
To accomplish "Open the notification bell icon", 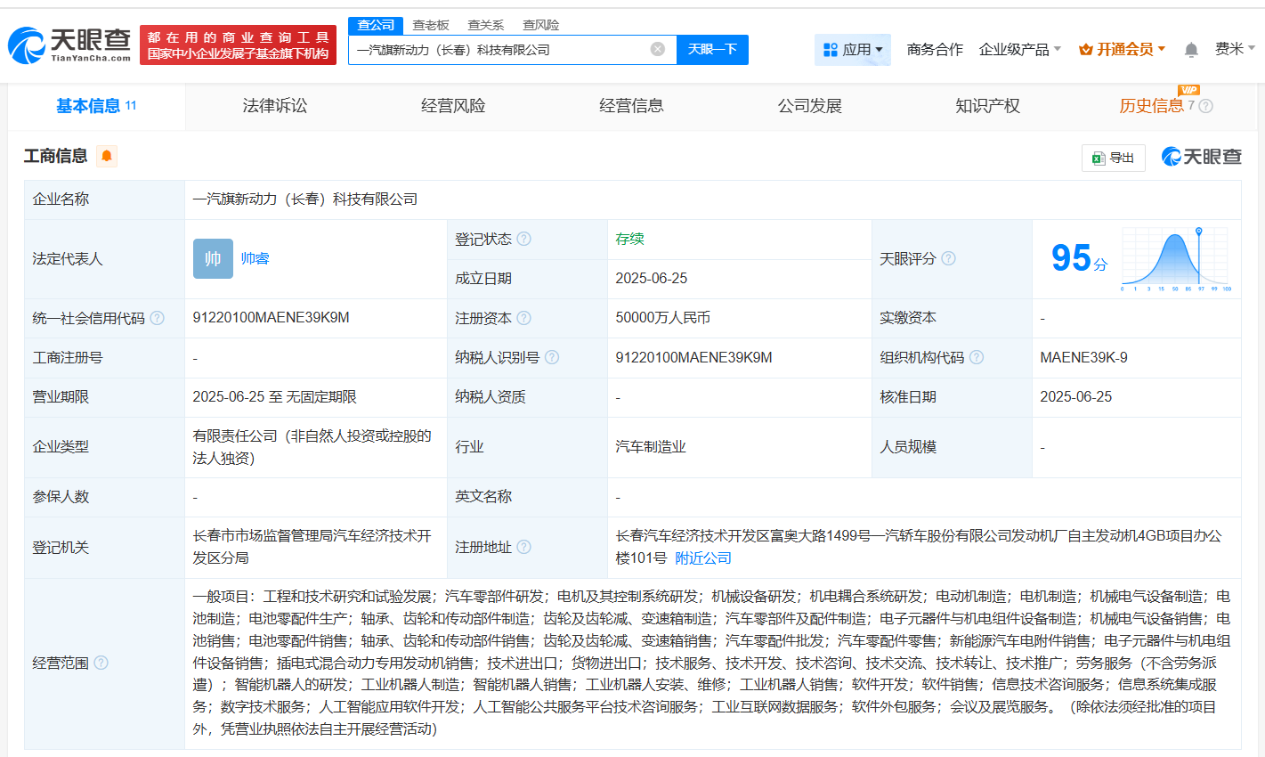I will tap(1191, 50).
